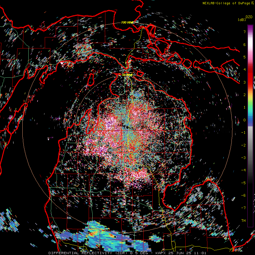This screenshot has width=255, height=255.
Task: Click the ZDR color scale bar
Action: (250, 126)
